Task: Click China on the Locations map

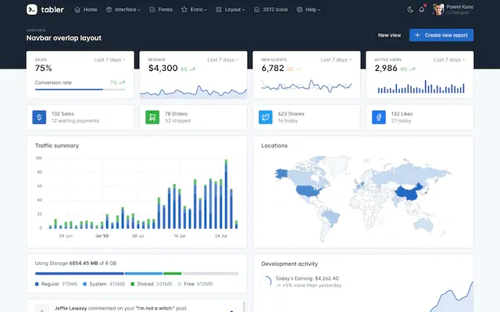Action: (x=408, y=192)
